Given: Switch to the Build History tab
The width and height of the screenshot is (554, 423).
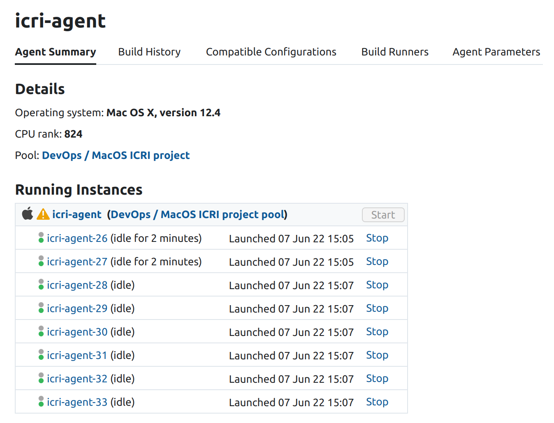Looking at the screenshot, I should [149, 52].
